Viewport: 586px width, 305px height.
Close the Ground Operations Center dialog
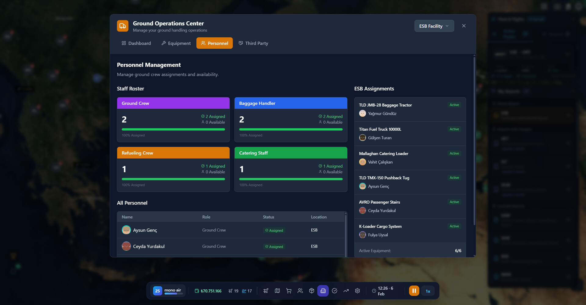[x=464, y=26]
